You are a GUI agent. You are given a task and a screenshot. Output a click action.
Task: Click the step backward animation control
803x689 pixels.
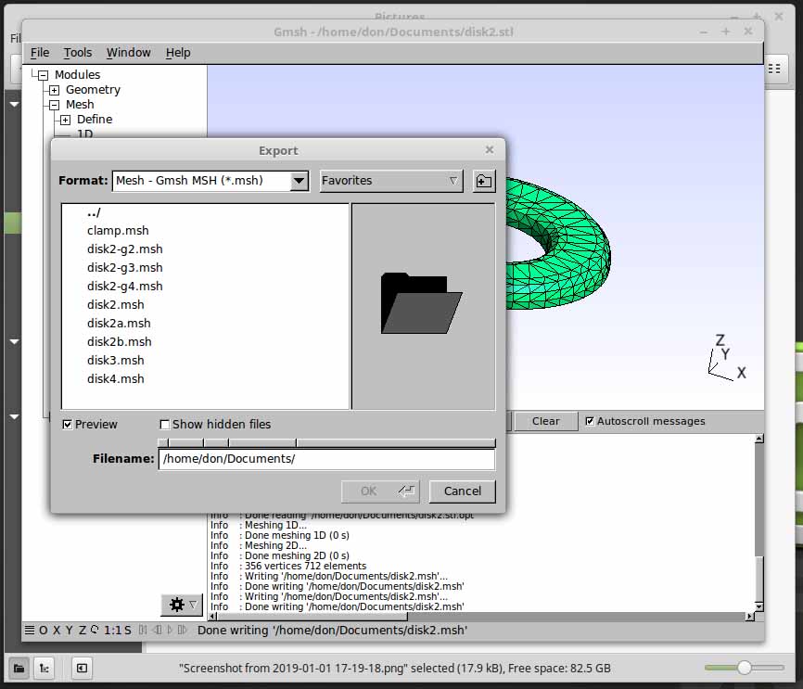[158, 630]
